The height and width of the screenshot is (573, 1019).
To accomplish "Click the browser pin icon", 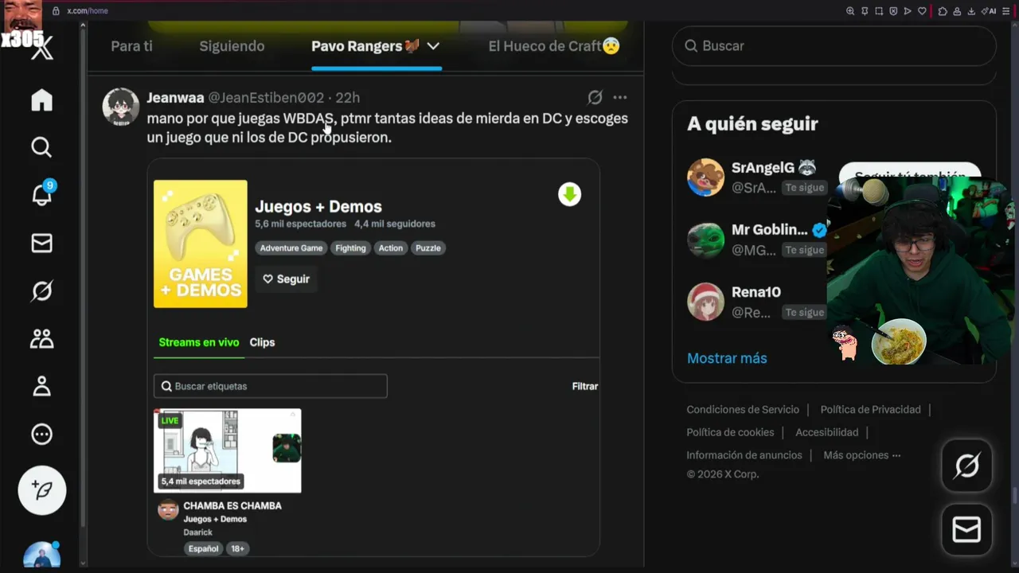I will (x=865, y=11).
